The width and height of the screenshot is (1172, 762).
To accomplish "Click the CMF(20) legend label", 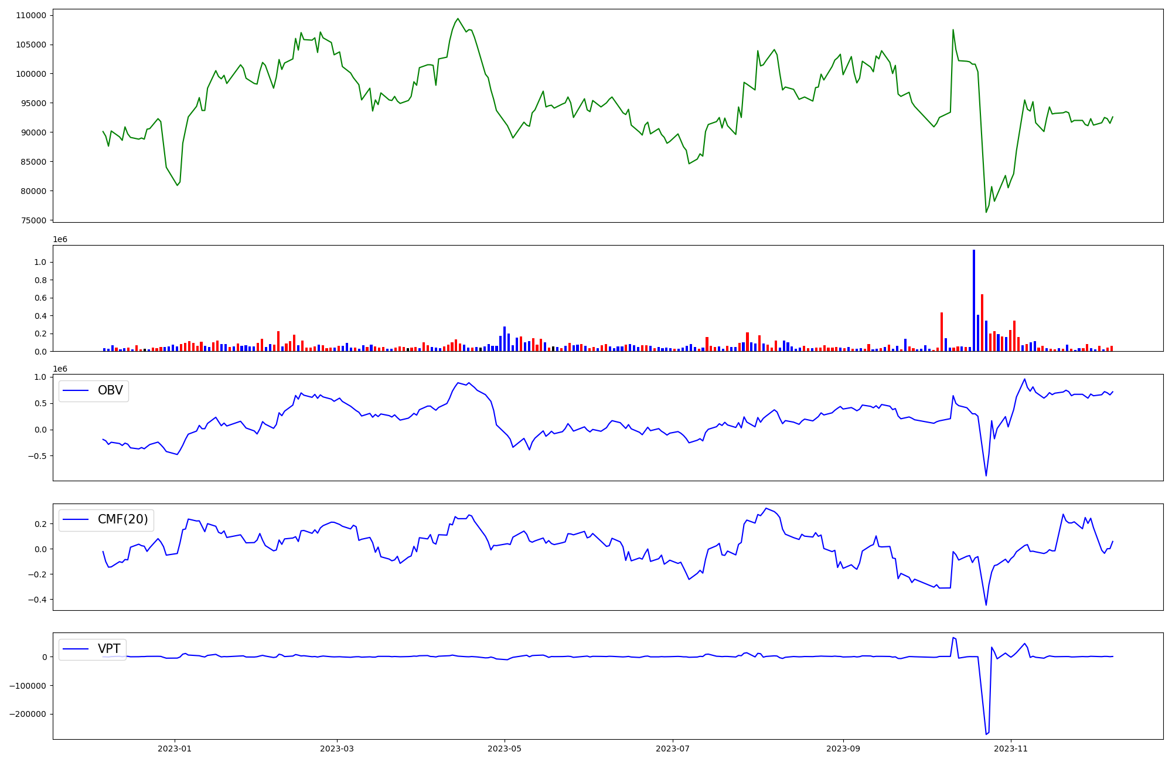I will coord(122,519).
